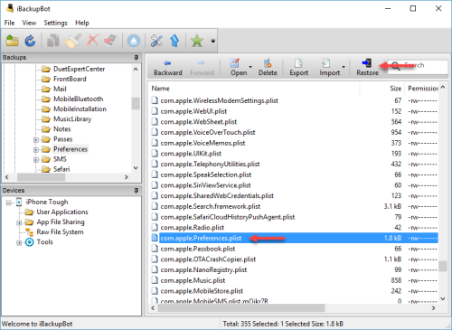Image resolution: width=452 pixels, height=330 pixels.
Task: Select User Applications under iPhone Tough
Action: [x=62, y=212]
